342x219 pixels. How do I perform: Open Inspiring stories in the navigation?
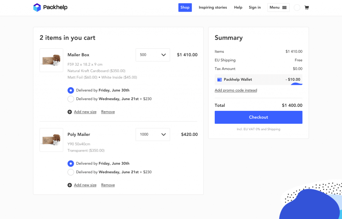click(x=213, y=7)
